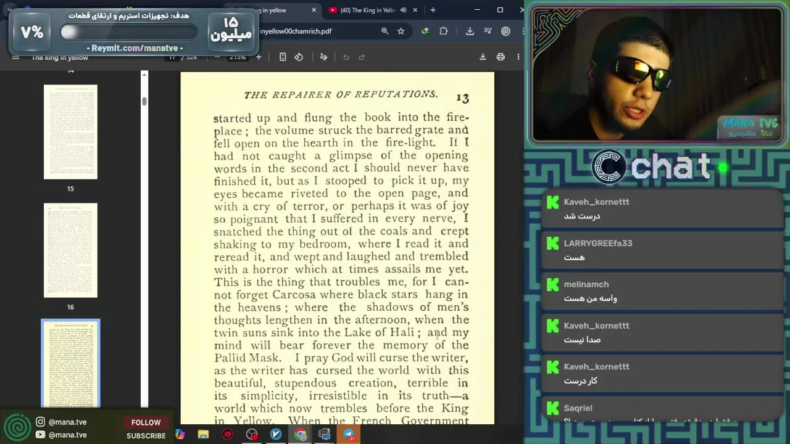Click the Instagram @mana.tve handle
Image resolution: width=790 pixels, height=444 pixels.
tap(67, 422)
